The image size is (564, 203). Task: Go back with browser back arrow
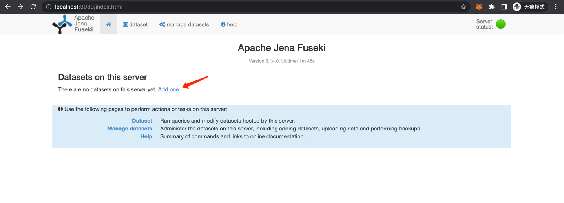pos(8,7)
